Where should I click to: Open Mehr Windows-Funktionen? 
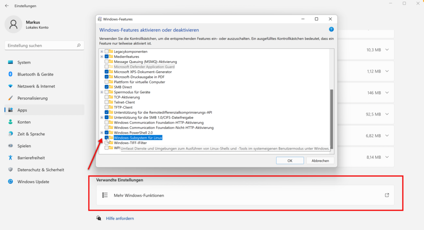coord(245,195)
